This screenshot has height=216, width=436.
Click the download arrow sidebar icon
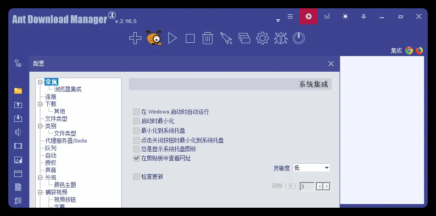18,118
